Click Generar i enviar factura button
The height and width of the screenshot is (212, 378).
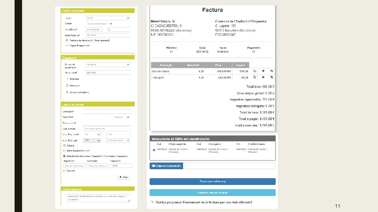coord(212,192)
